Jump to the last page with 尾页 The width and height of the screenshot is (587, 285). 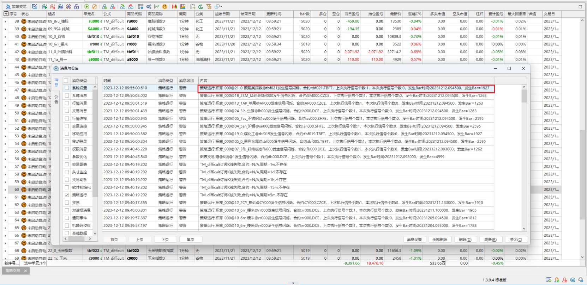tap(191, 240)
